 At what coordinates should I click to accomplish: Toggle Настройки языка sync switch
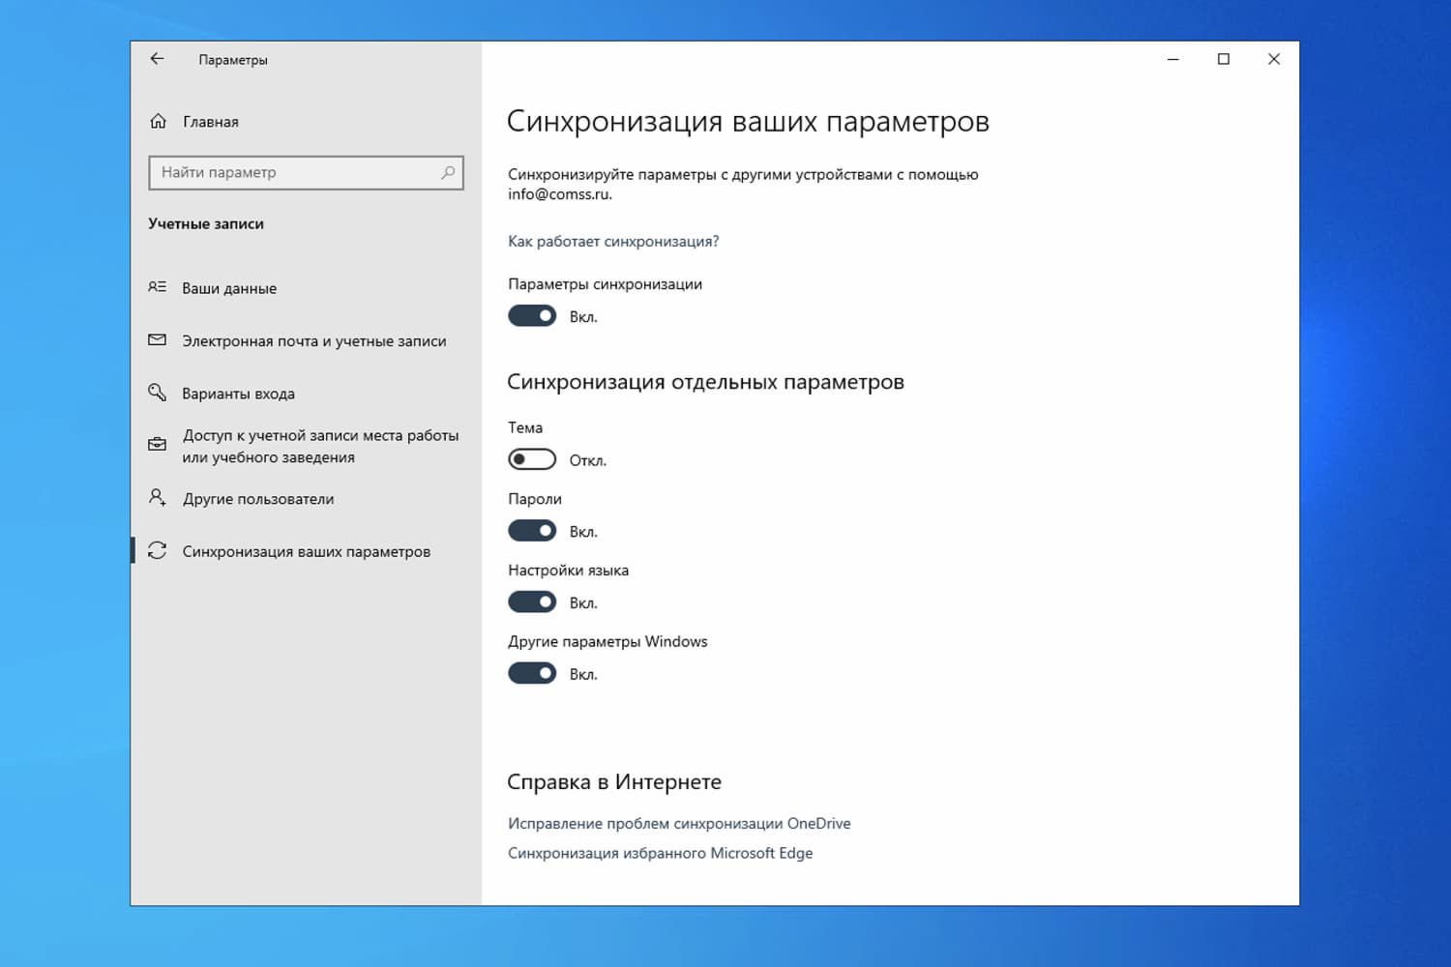click(x=532, y=602)
